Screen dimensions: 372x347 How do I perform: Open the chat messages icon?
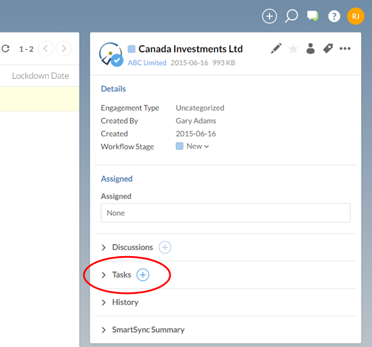(313, 17)
